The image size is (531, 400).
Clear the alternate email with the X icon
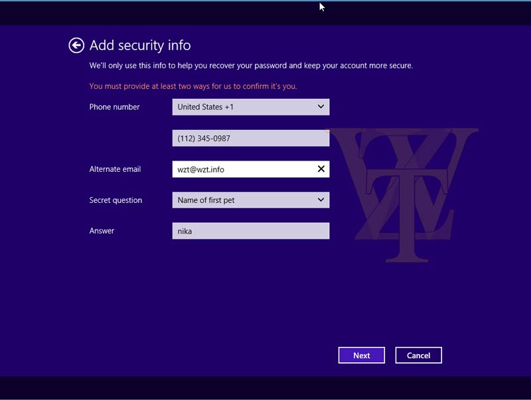tap(321, 169)
